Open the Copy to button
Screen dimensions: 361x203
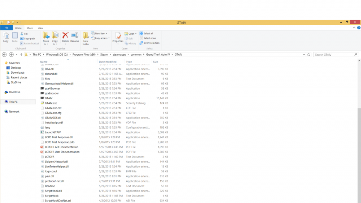[x=55, y=39]
